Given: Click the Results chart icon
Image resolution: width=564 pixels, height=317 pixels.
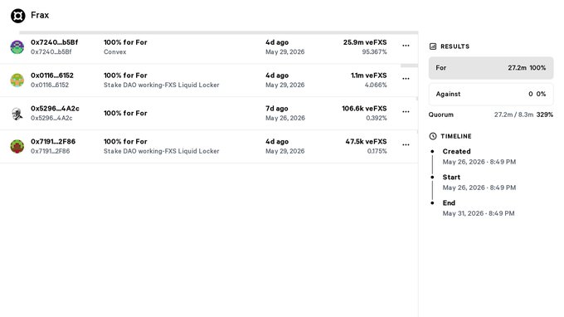Looking at the screenshot, I should [433, 46].
